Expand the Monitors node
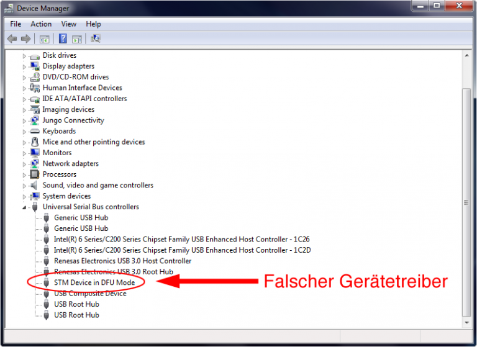 24,153
